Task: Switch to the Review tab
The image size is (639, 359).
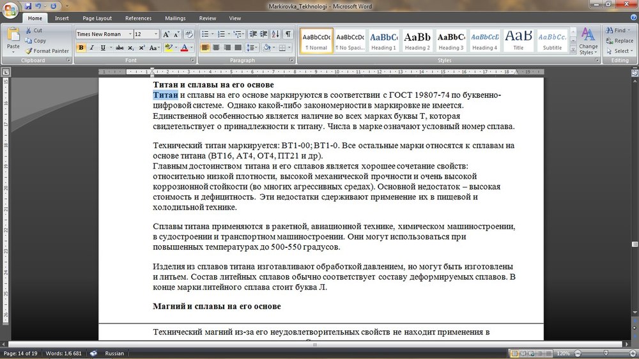Action: pos(208,19)
